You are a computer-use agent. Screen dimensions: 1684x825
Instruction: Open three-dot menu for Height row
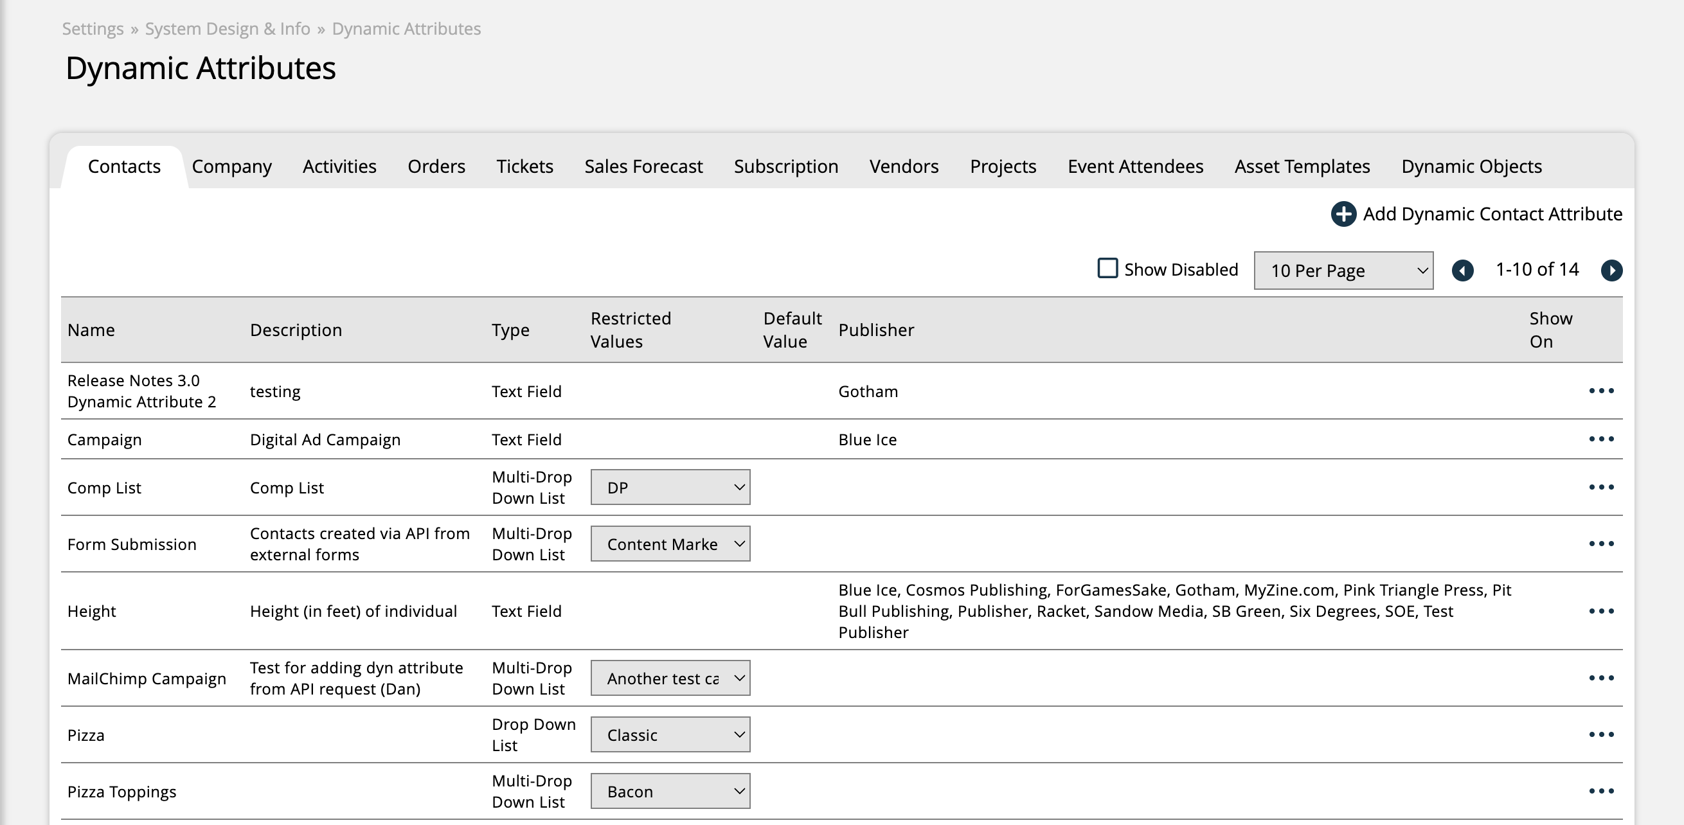(x=1601, y=611)
